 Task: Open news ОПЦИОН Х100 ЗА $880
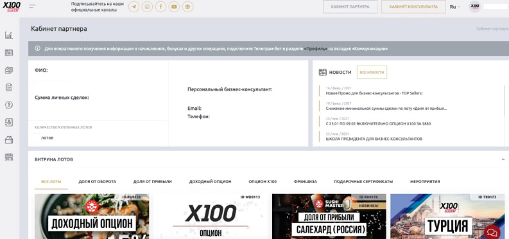(x=378, y=124)
